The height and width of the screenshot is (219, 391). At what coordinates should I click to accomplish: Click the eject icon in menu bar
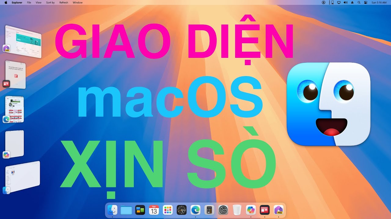[x=352, y=2]
